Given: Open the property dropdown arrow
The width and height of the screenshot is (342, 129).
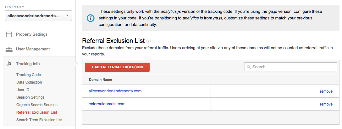Looking at the screenshot, I should (67, 16).
